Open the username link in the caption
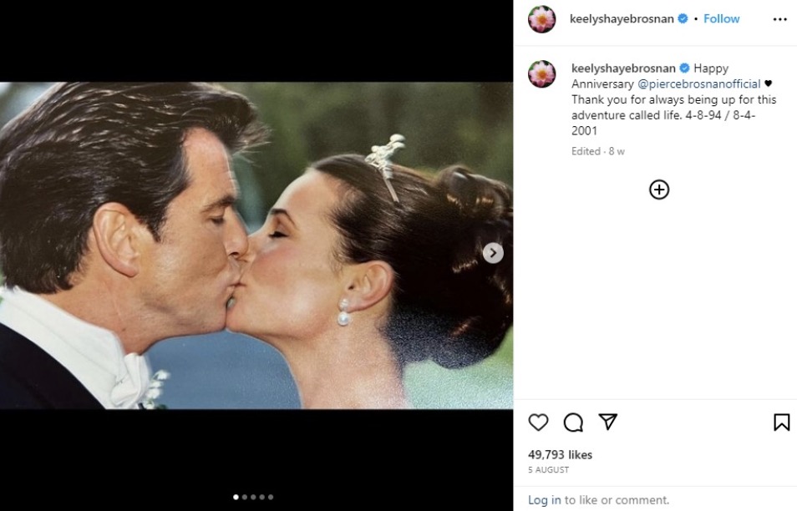The height and width of the screenshot is (511, 797). pyautogui.click(x=623, y=68)
